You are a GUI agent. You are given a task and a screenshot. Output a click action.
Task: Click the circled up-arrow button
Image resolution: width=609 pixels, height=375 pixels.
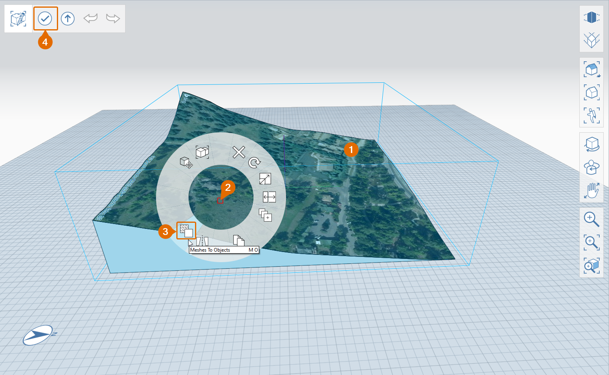click(68, 19)
